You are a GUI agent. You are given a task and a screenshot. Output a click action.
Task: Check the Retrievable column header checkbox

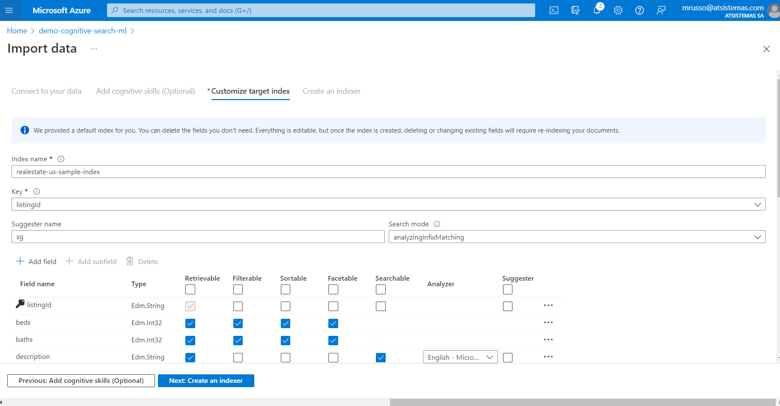coord(191,290)
